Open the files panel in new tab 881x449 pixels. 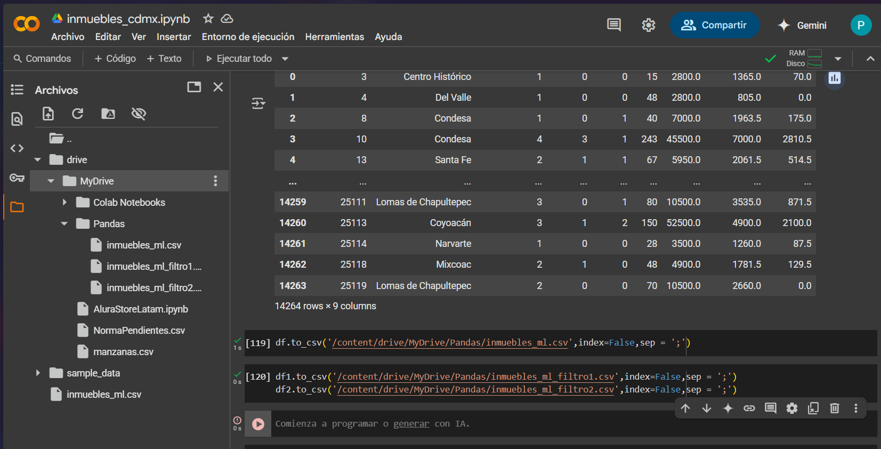tap(194, 87)
